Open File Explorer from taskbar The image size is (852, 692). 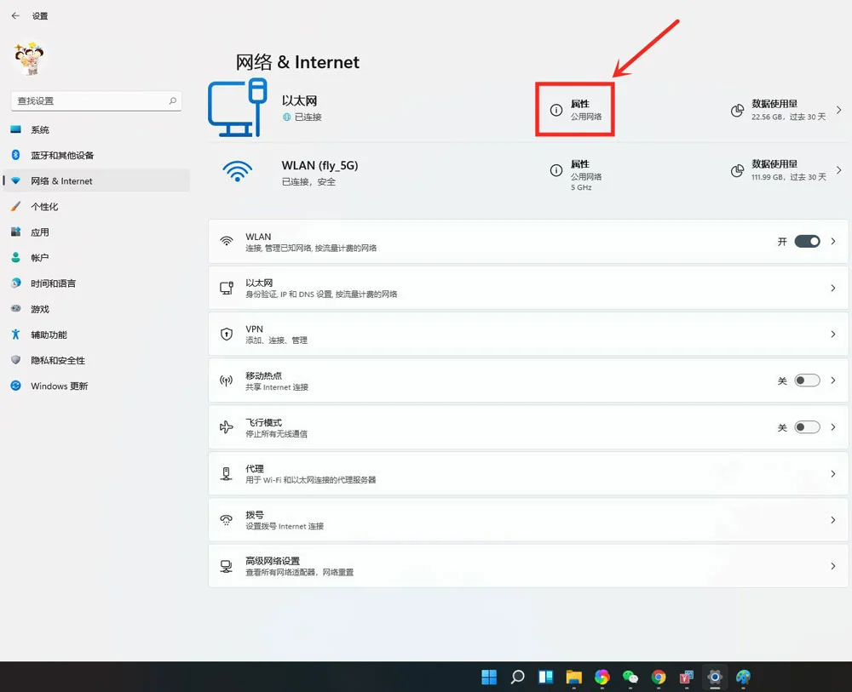(573, 677)
